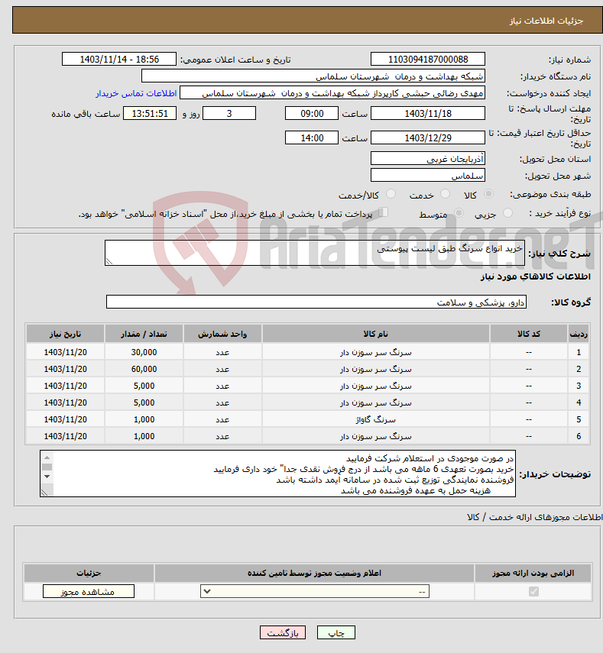The width and height of the screenshot is (603, 653).
Task: Click the ایجاد کننده درخواست field
Action: pyautogui.click(x=332, y=93)
